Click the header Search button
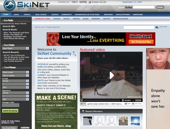 coord(160,7)
